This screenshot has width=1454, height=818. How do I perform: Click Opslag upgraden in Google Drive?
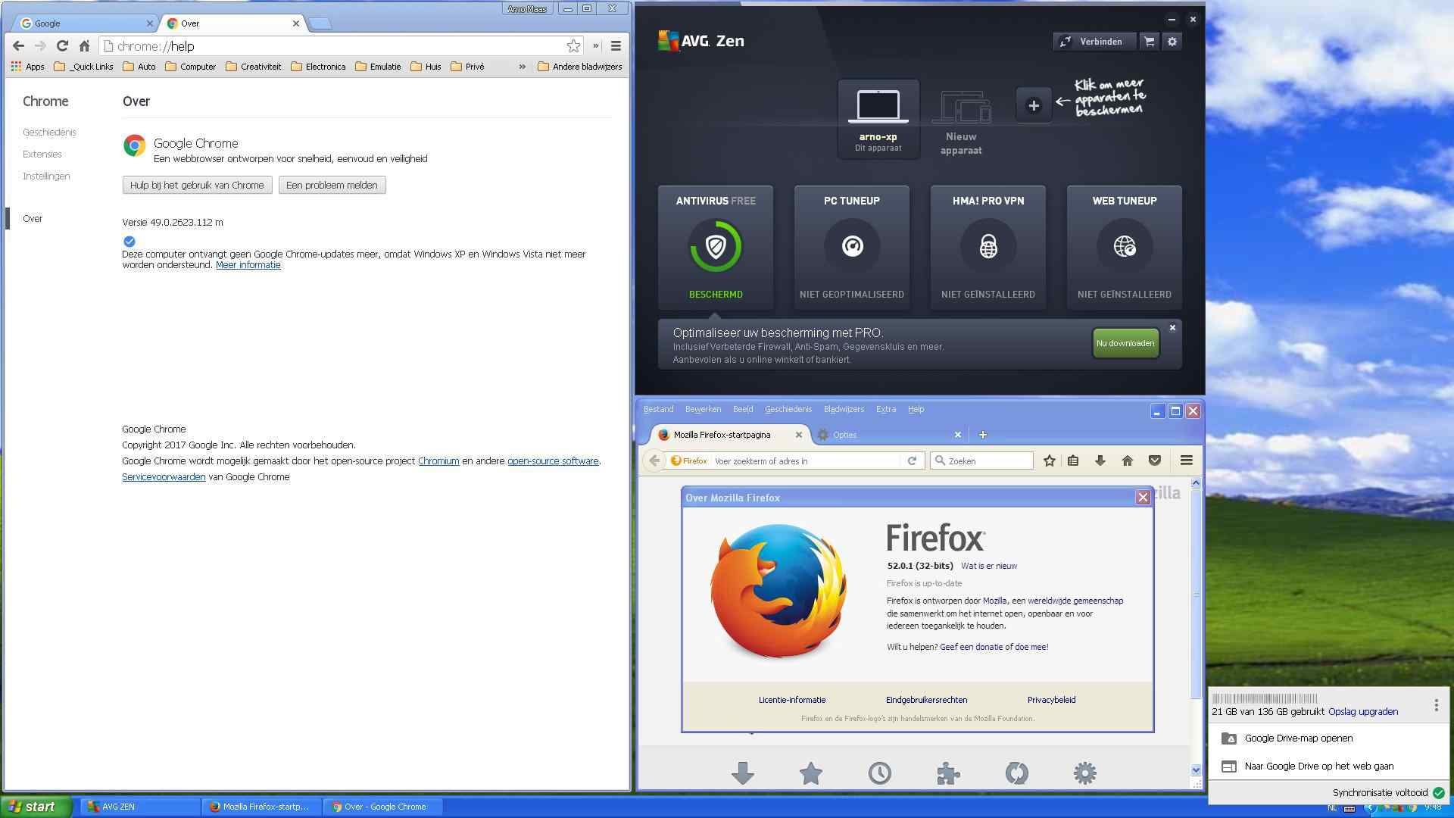[x=1363, y=712]
